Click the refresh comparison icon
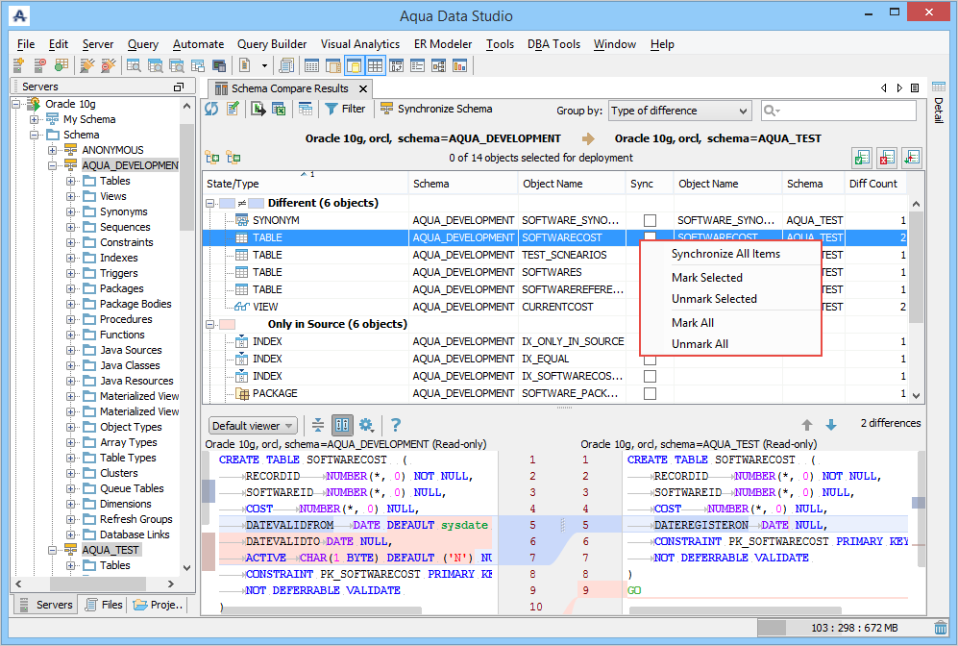958x646 pixels. (x=212, y=110)
